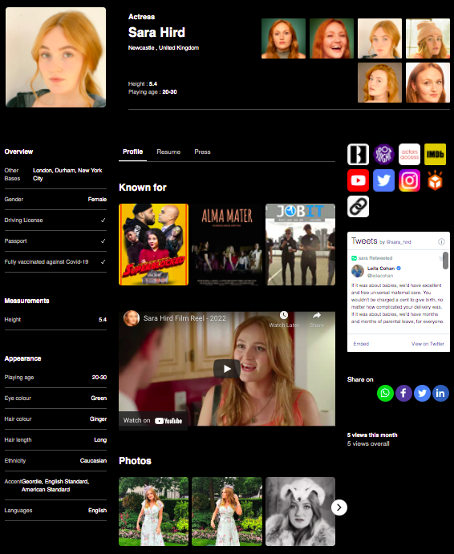Click the Hair colour Ginger value
This screenshot has width=454, height=554.
98,419
